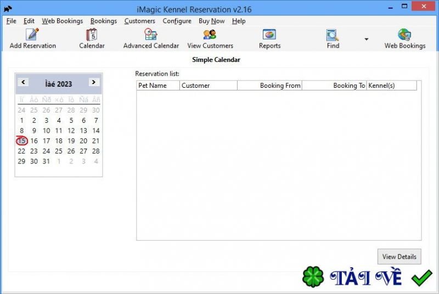The image size is (439, 294).
Task: Open the Calendar toolbar icon
Action: 92,35
